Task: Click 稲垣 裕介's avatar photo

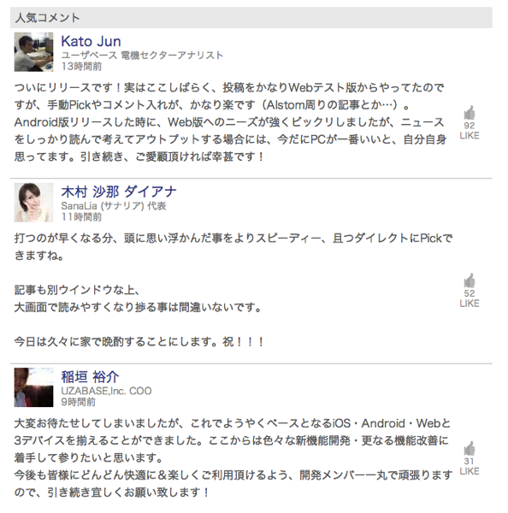Action: point(33,387)
